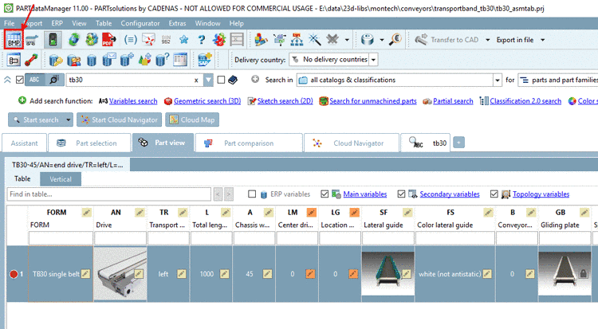Click the hierarchy tree structure icon

[297, 39]
